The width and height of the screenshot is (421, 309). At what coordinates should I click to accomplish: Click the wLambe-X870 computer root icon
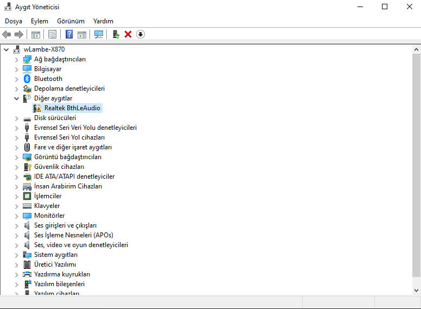tap(17, 49)
